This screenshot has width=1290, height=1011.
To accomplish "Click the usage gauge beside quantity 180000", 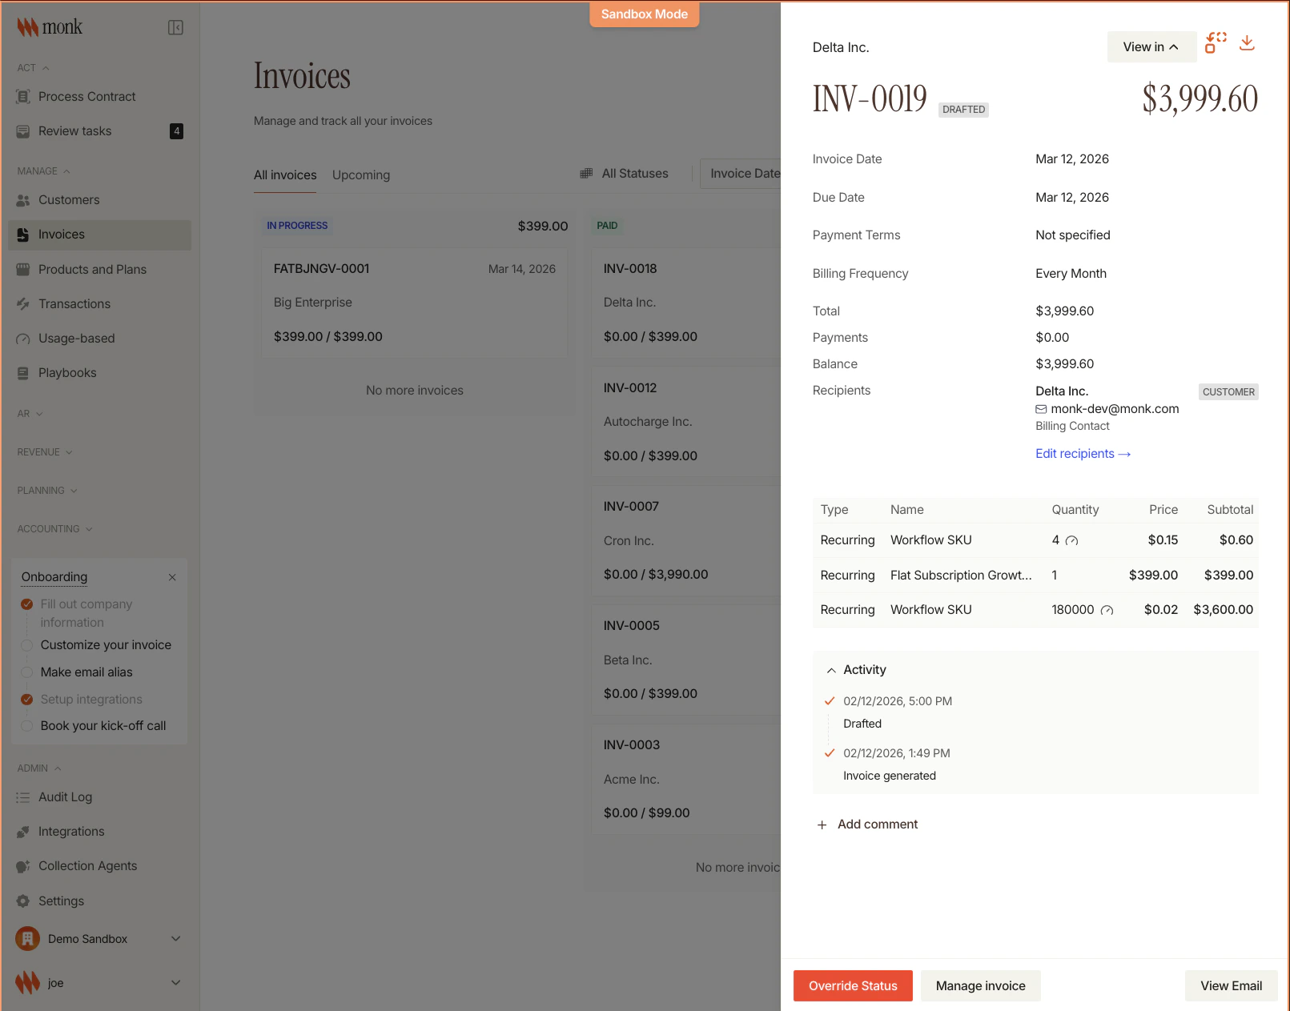I will 1107,609.
